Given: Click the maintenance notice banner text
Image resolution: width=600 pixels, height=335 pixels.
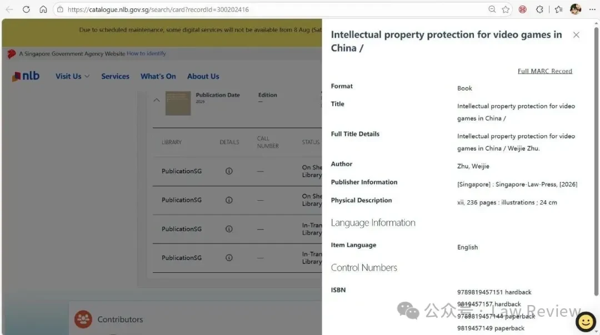Looking at the screenshot, I should 201,30.
